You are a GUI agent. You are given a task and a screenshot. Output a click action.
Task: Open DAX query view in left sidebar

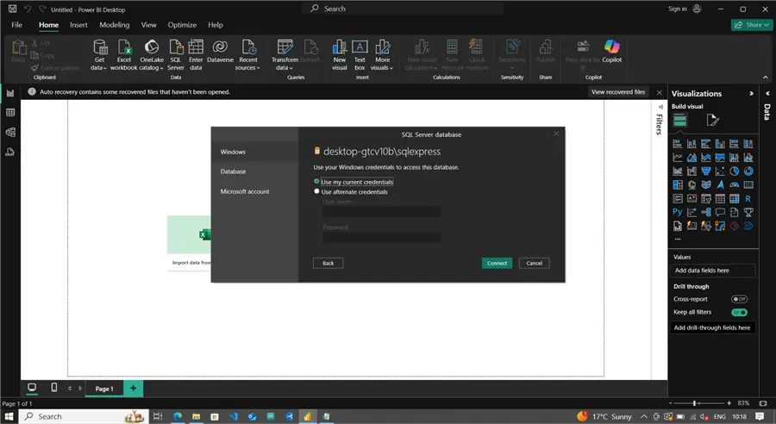pyautogui.click(x=10, y=152)
